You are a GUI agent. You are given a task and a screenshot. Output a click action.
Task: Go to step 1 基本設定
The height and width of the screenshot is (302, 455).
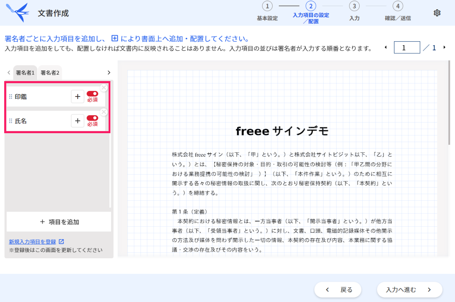pyautogui.click(x=267, y=12)
